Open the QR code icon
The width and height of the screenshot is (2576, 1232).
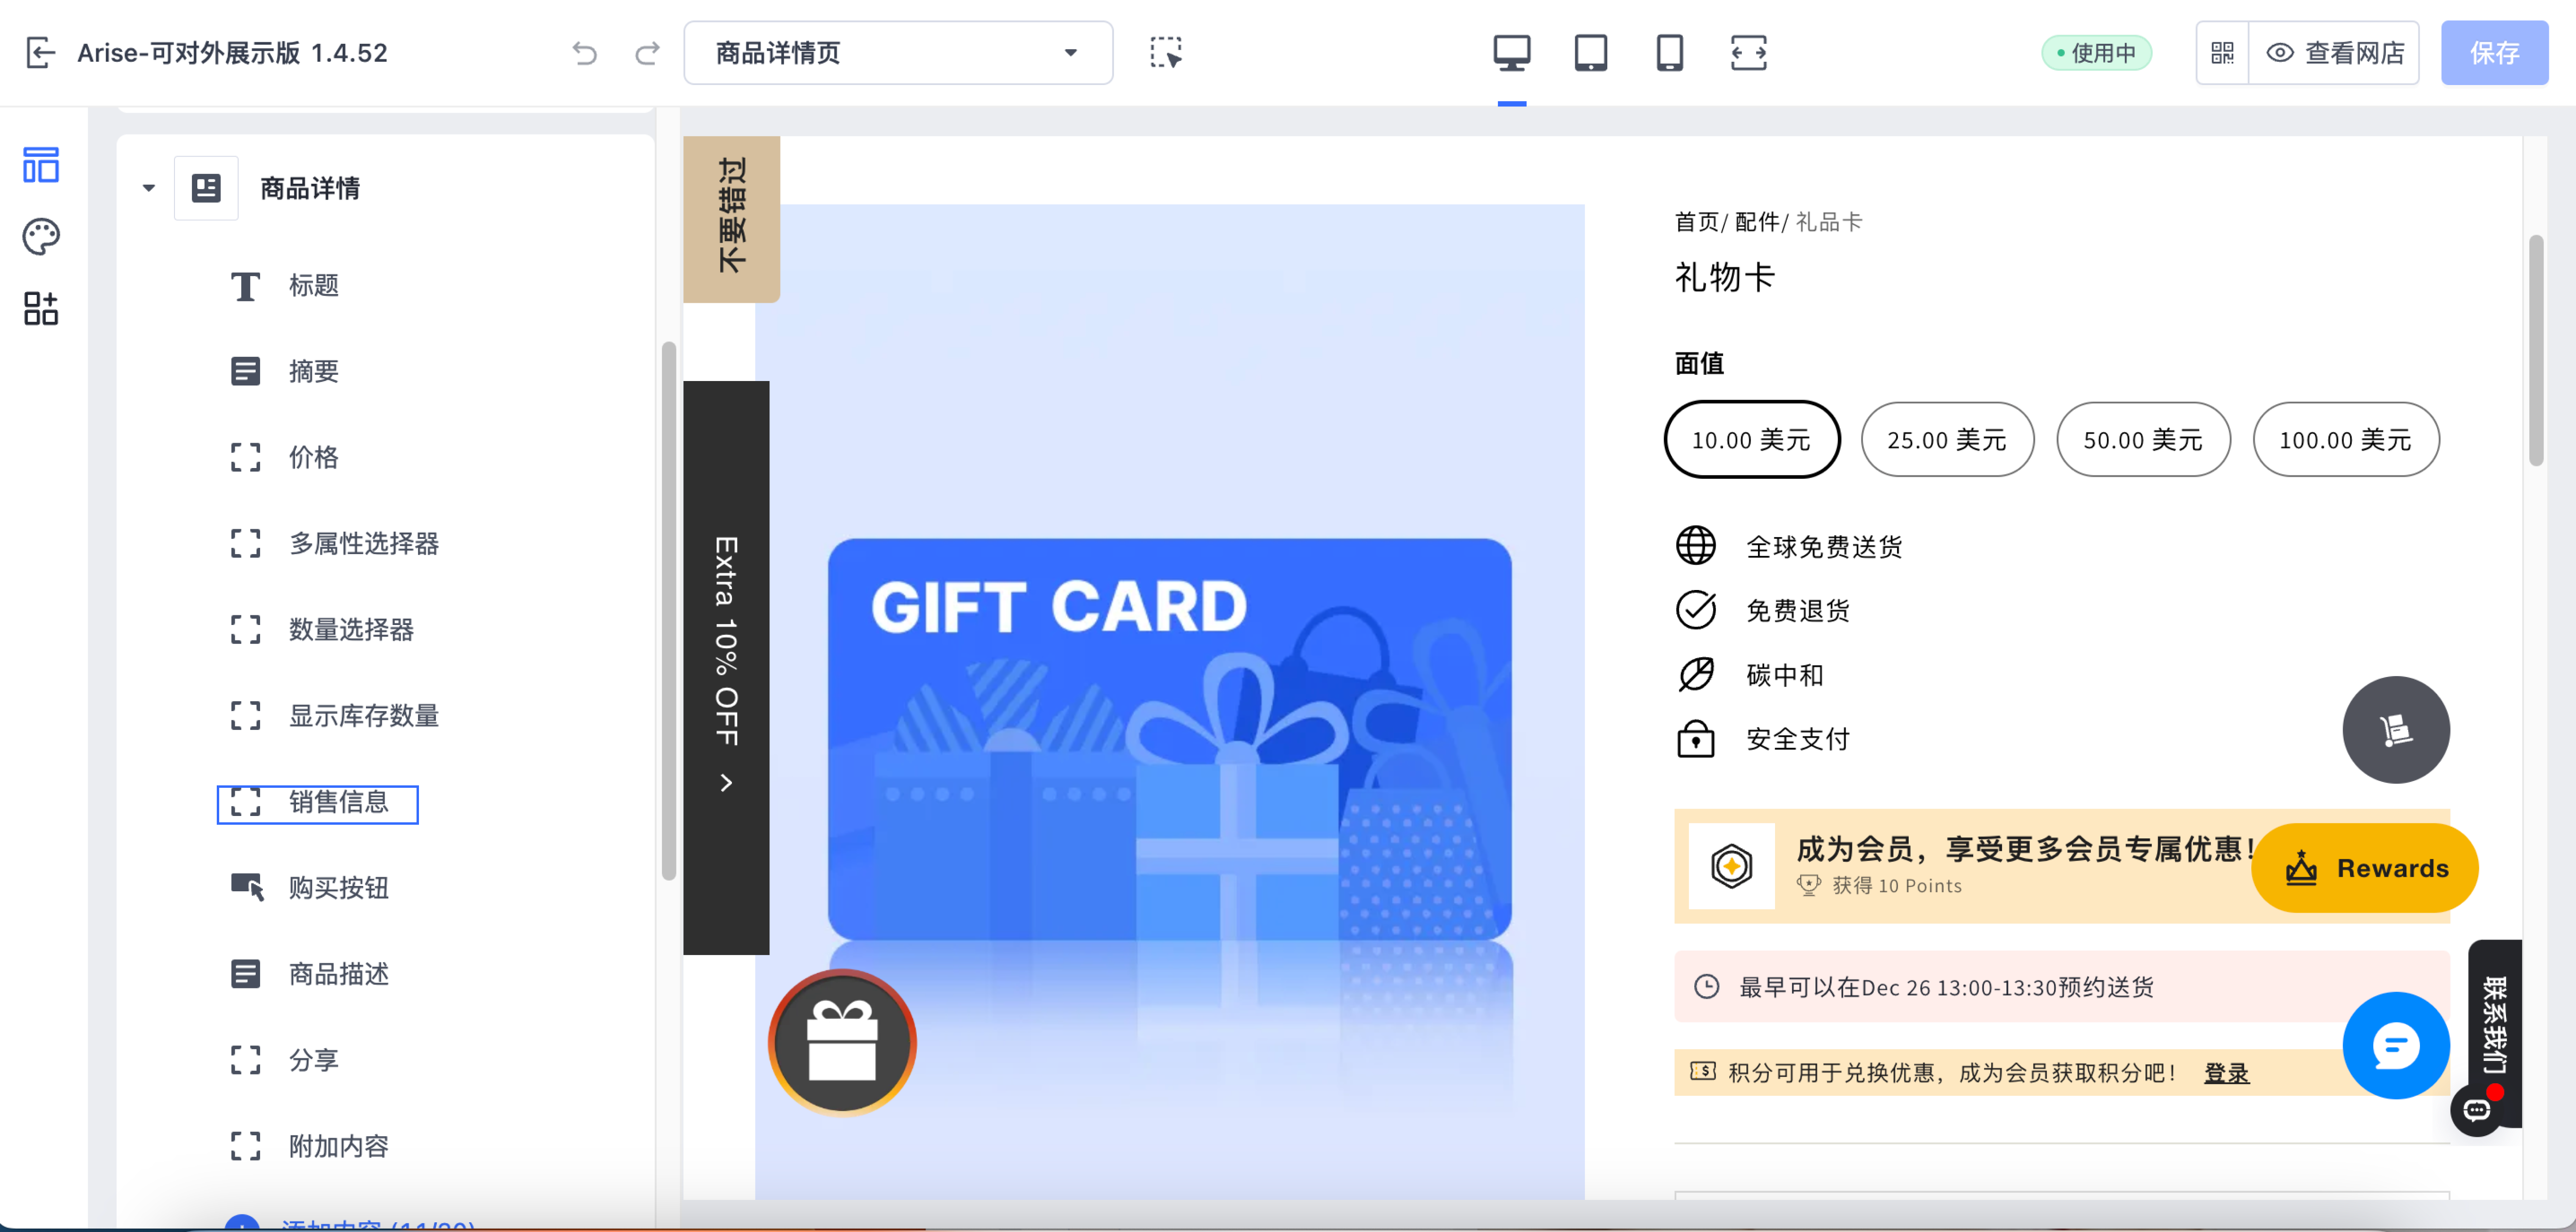pos(2222,53)
